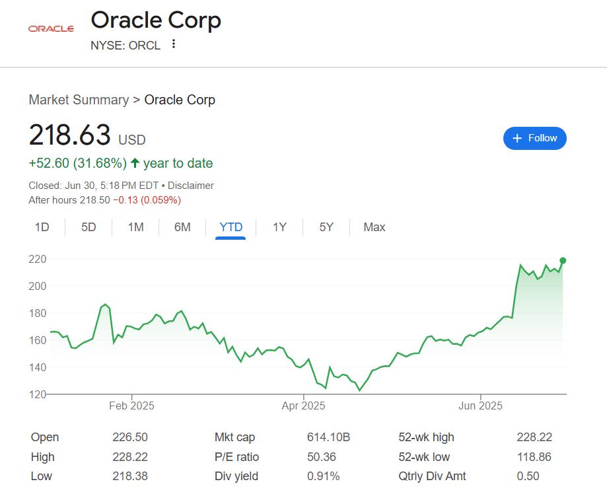
Task: Open the three-dot more options menu
Action: coord(174,44)
